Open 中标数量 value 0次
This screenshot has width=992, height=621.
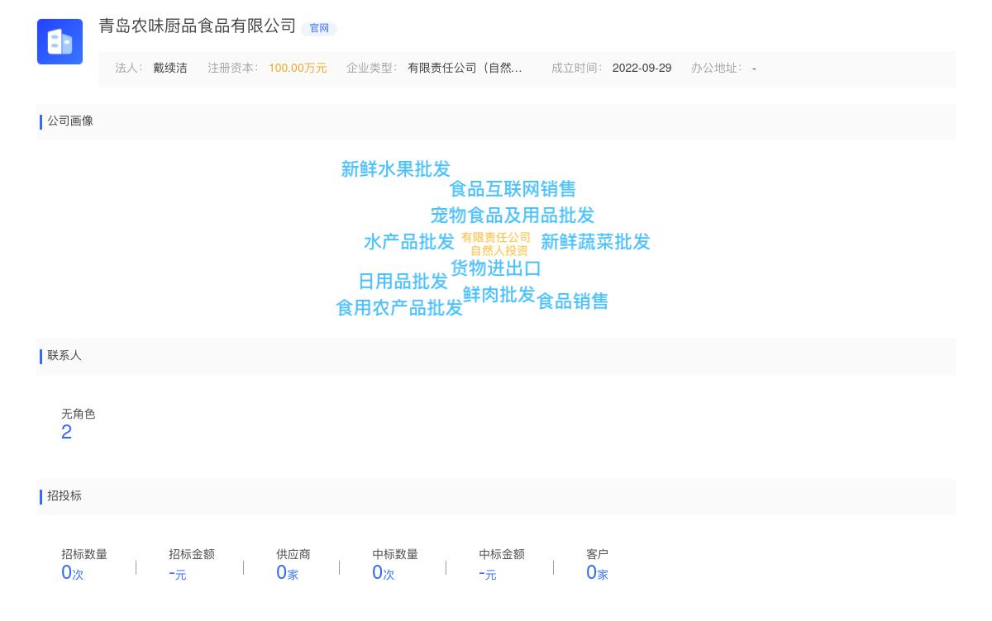(384, 572)
